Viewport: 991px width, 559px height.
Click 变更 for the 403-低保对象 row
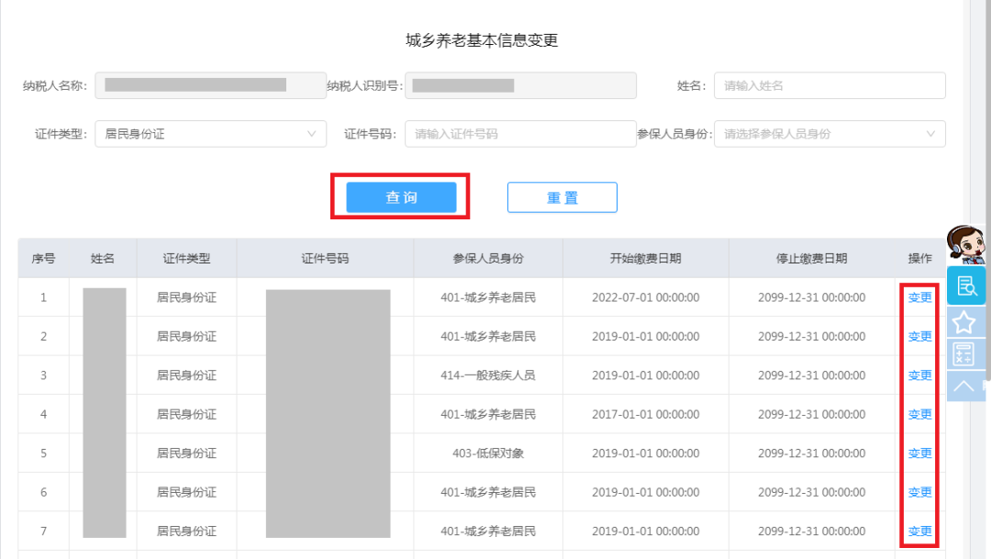(919, 453)
